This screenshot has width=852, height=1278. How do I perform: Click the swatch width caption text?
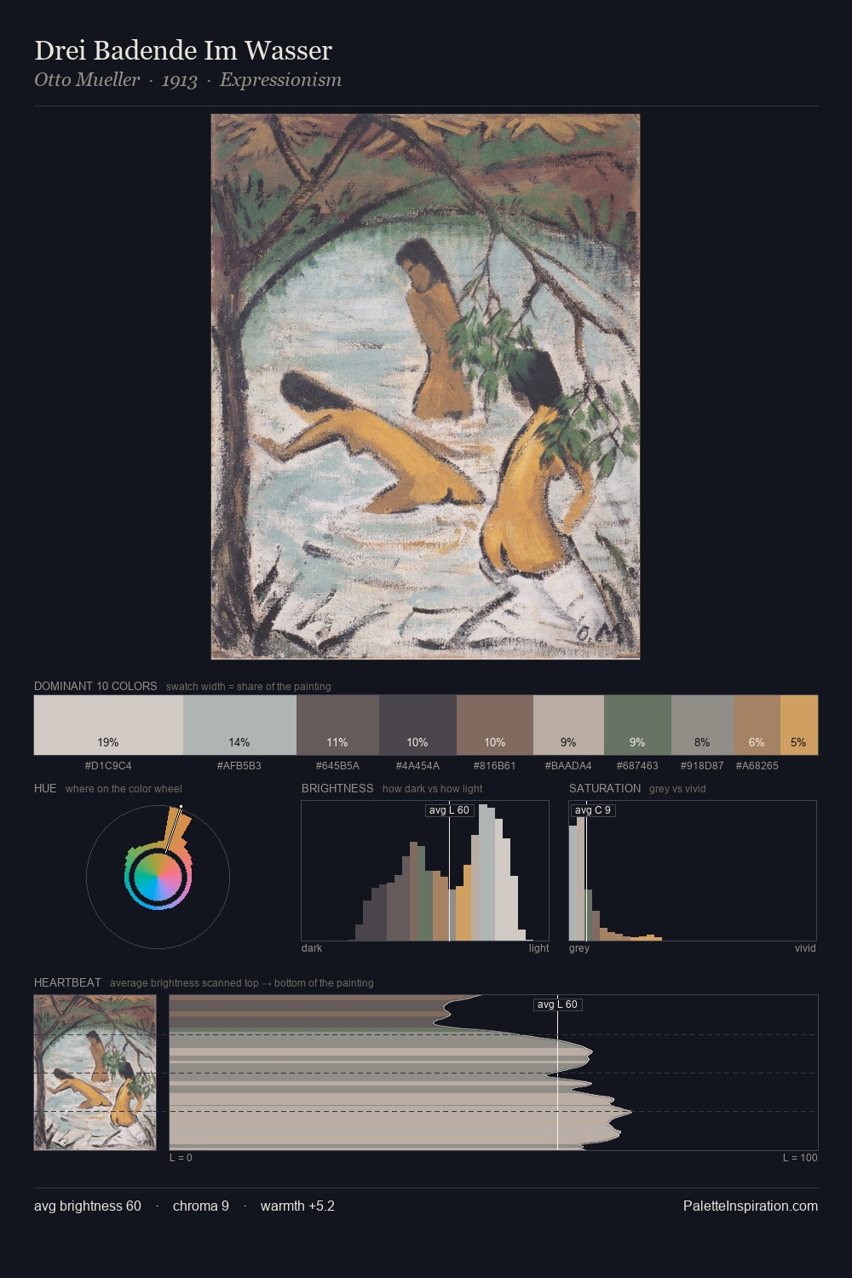pos(249,687)
